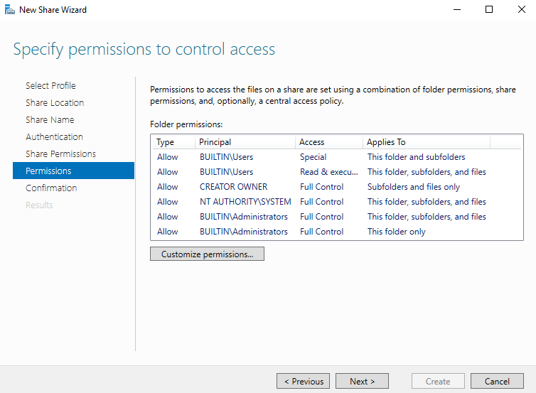
Task: Close the New Share Wizard window
Action: (521, 10)
